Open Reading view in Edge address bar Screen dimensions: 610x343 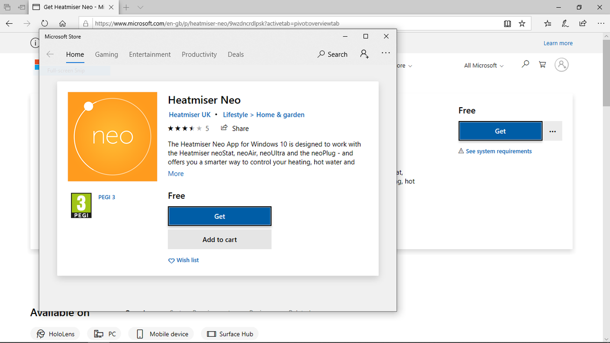(x=508, y=23)
